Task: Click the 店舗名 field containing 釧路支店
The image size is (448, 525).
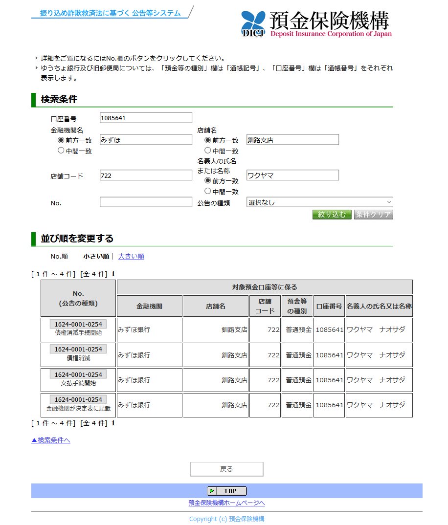Action: click(292, 140)
